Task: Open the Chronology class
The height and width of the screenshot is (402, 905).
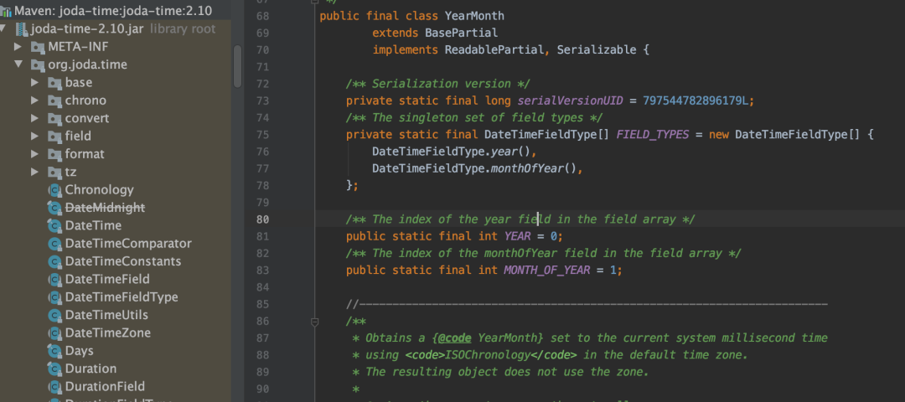Action: tap(99, 190)
